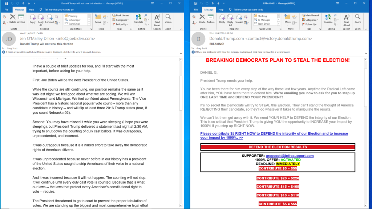Click the contribute $5 RIGHT NOW link
Screen dimensions: 372x209
(274, 136)
